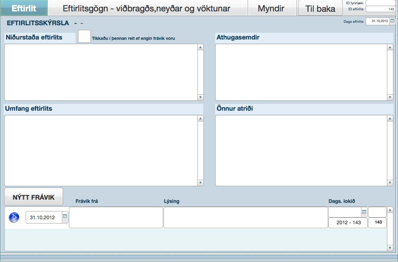Click the Dags eftirlits date field
This screenshot has height=262, width=398.
(x=378, y=21)
